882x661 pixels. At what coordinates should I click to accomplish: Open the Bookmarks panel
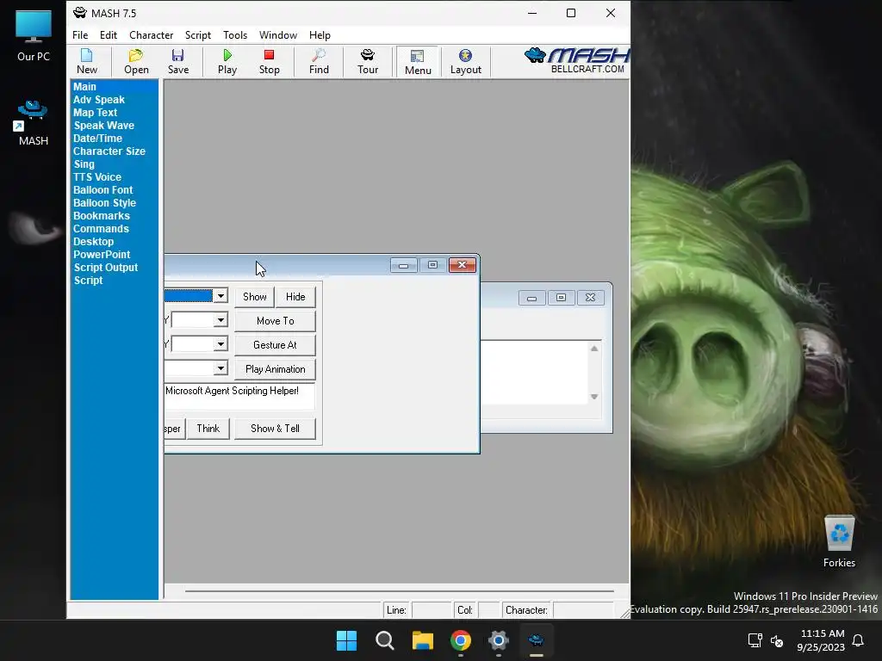102,216
